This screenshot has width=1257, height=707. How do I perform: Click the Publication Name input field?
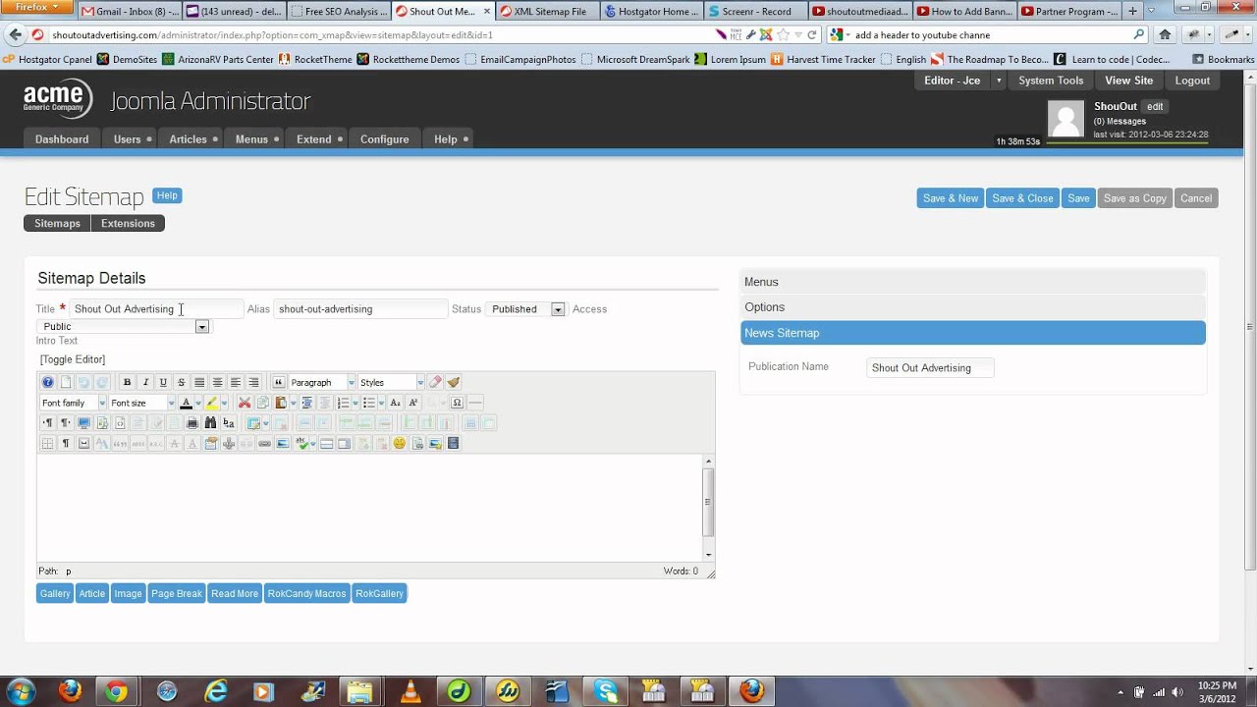pos(930,368)
